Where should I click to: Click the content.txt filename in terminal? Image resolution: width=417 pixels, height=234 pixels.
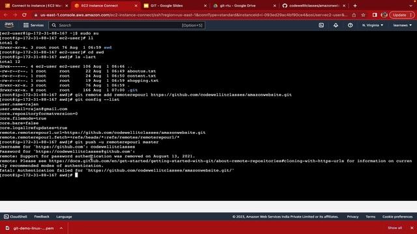(x=141, y=76)
